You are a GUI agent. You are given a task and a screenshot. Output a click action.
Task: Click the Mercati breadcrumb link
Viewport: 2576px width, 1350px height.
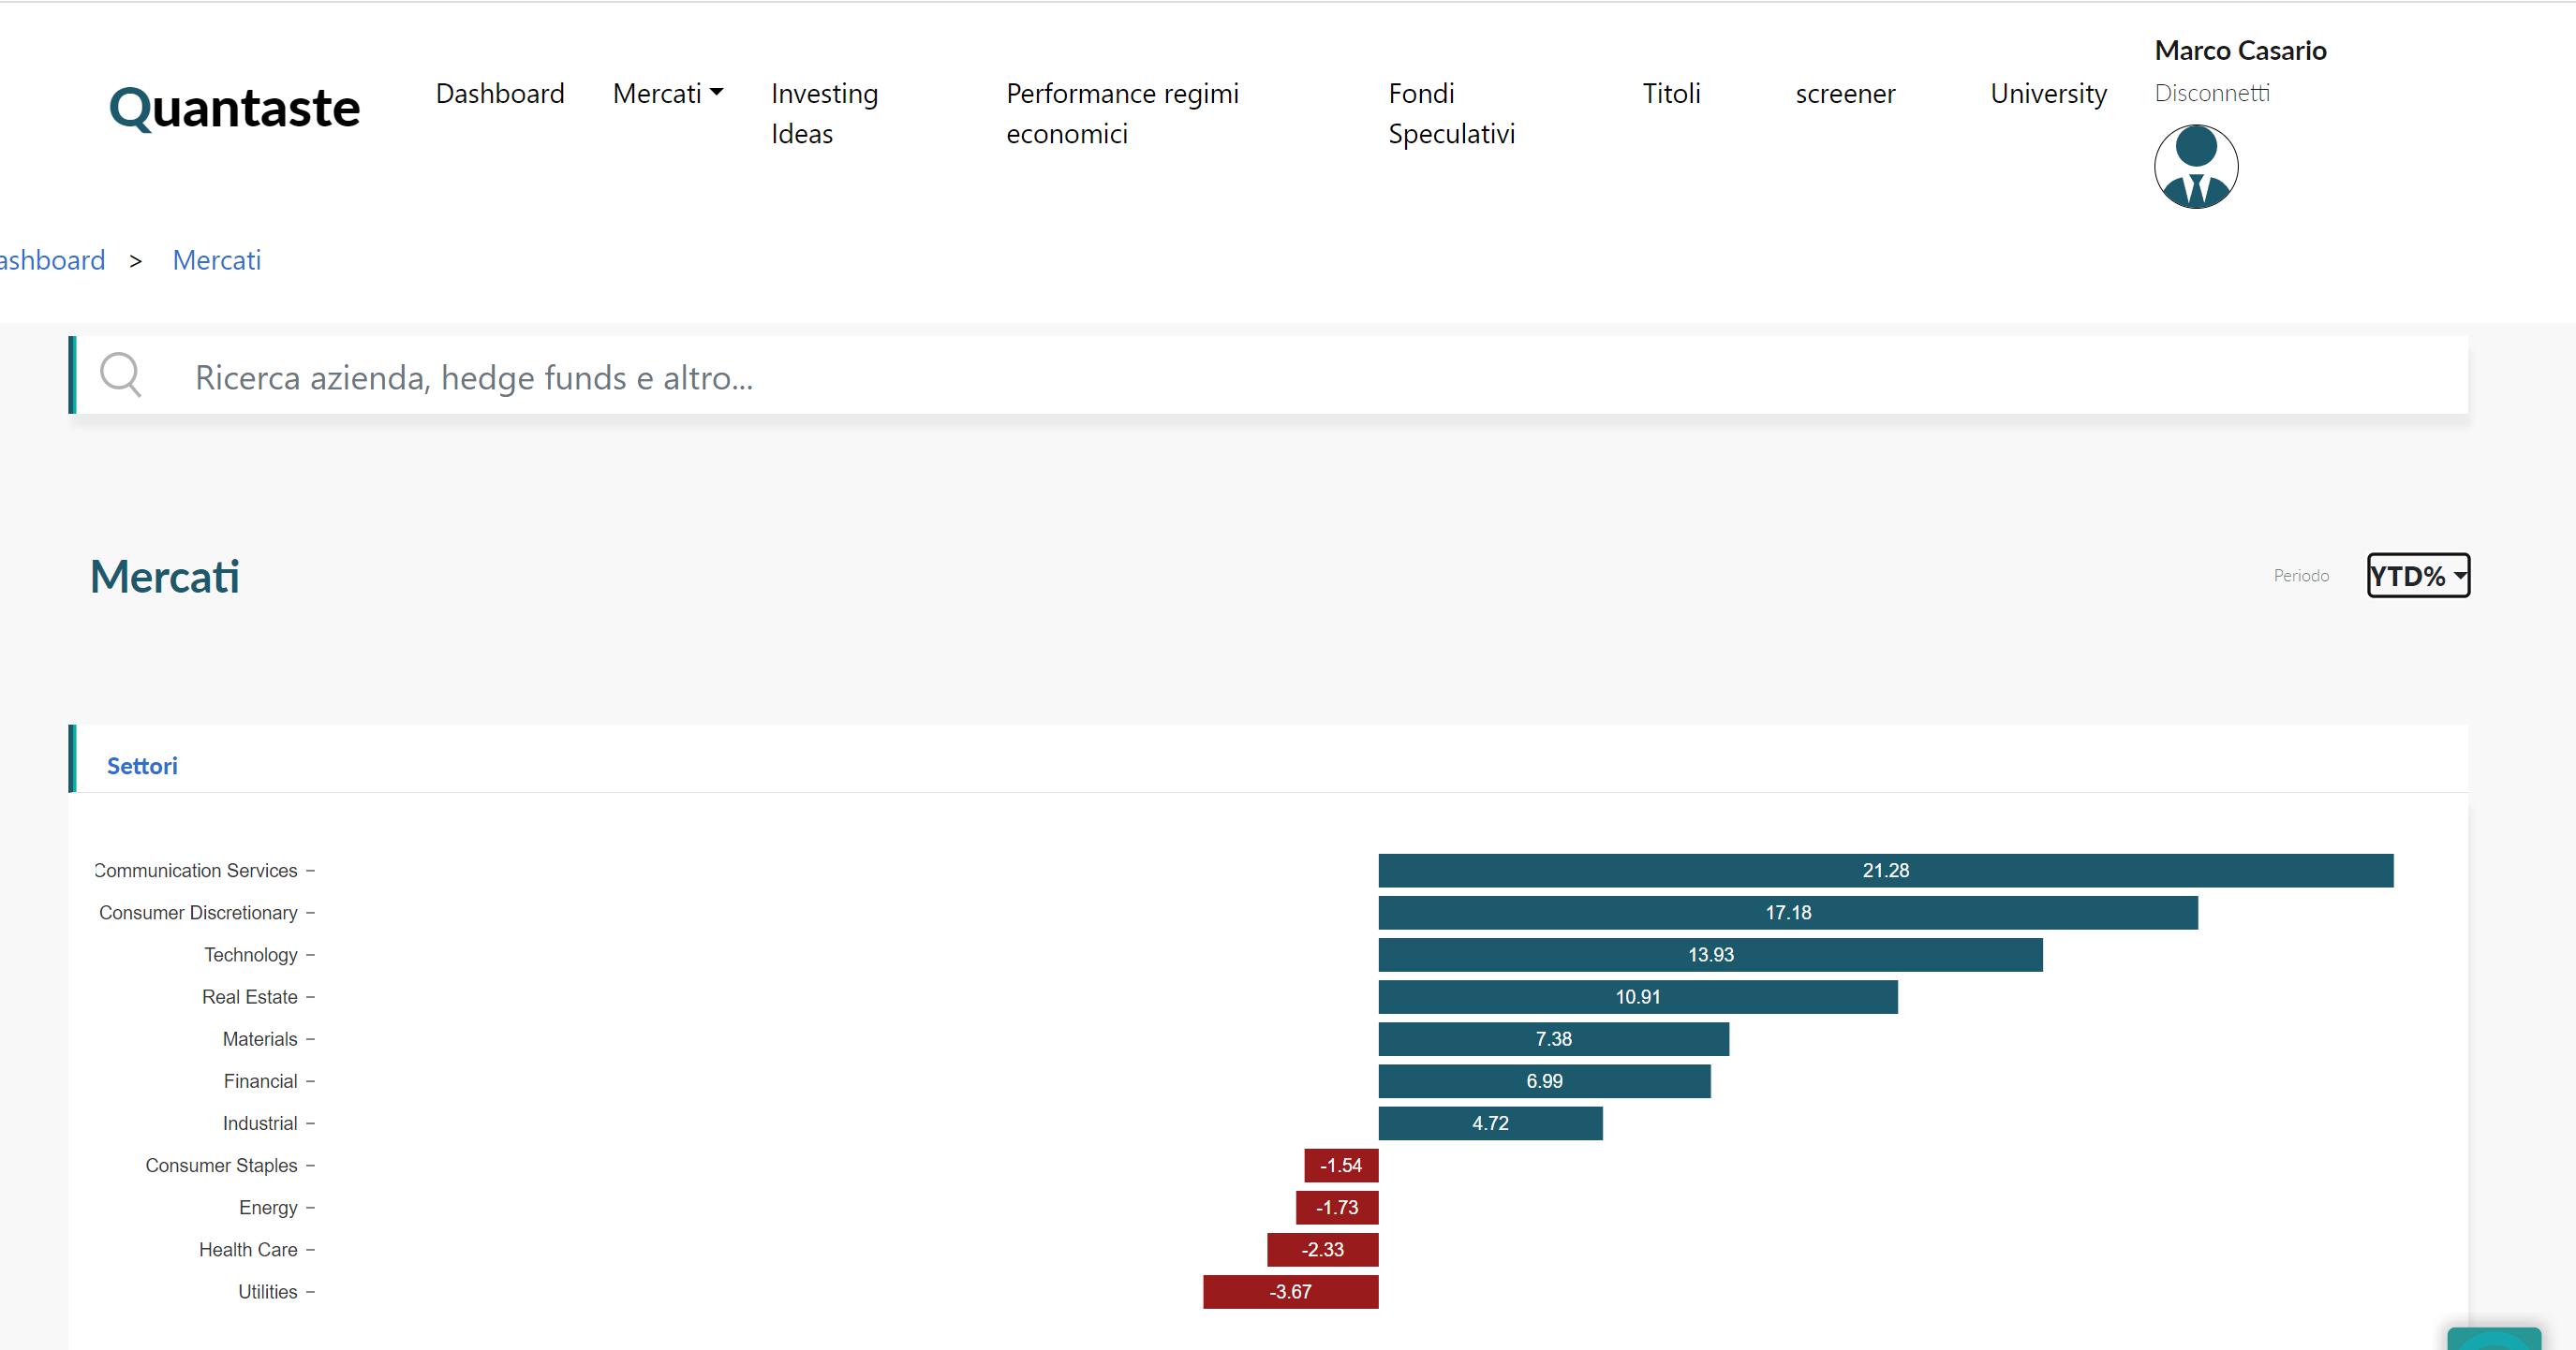216,261
